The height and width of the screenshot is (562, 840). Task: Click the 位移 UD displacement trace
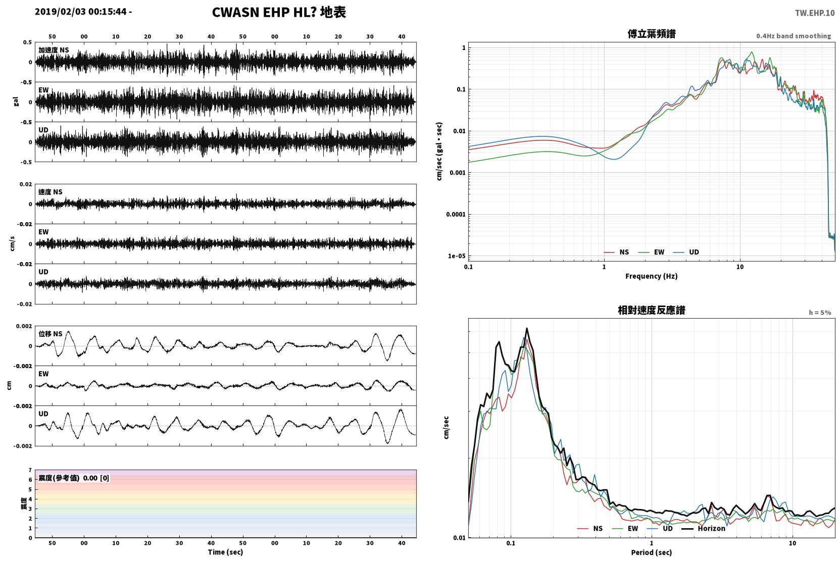click(226, 426)
